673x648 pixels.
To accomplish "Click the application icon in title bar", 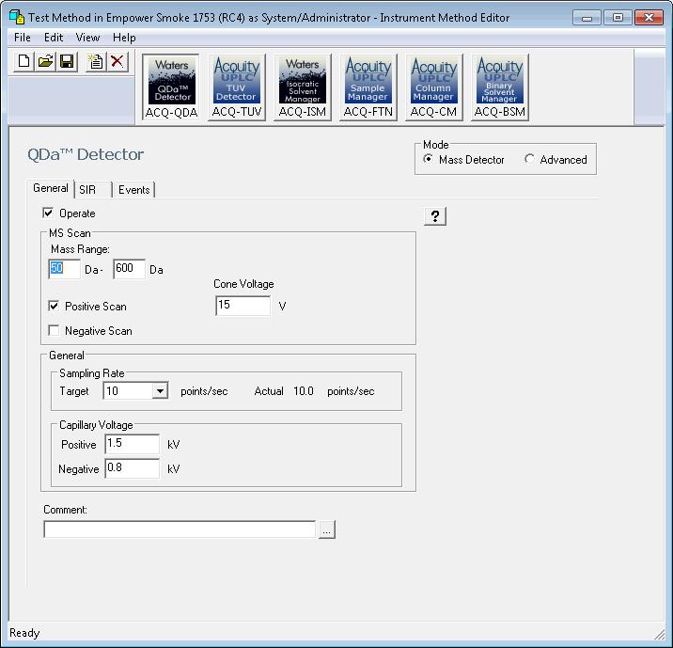I will [16, 17].
